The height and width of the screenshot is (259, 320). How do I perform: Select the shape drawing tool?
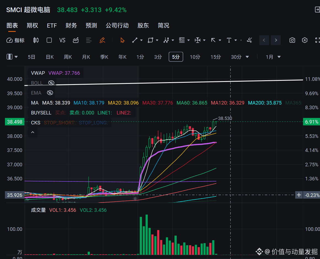pyautogui.click(x=150, y=40)
